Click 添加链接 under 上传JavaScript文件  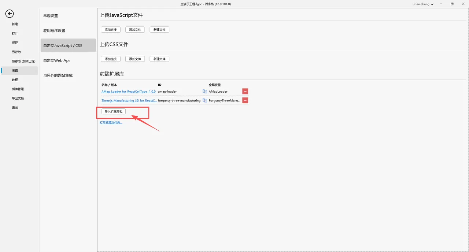[x=111, y=30]
